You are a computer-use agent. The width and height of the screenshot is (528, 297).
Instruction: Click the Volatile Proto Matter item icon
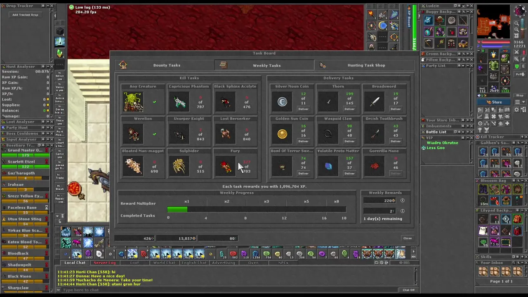pyautogui.click(x=328, y=166)
